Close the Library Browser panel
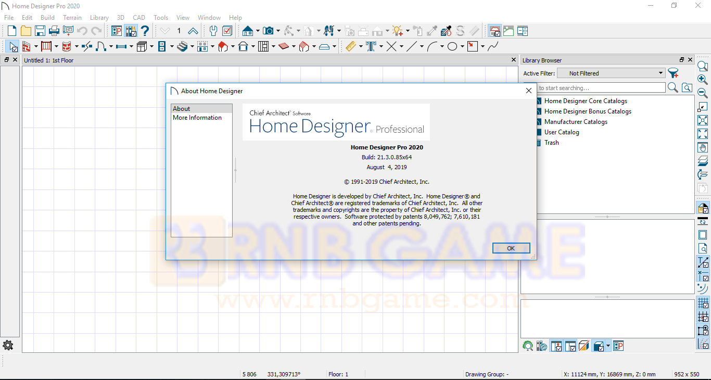The height and width of the screenshot is (380, 711). pyautogui.click(x=691, y=60)
